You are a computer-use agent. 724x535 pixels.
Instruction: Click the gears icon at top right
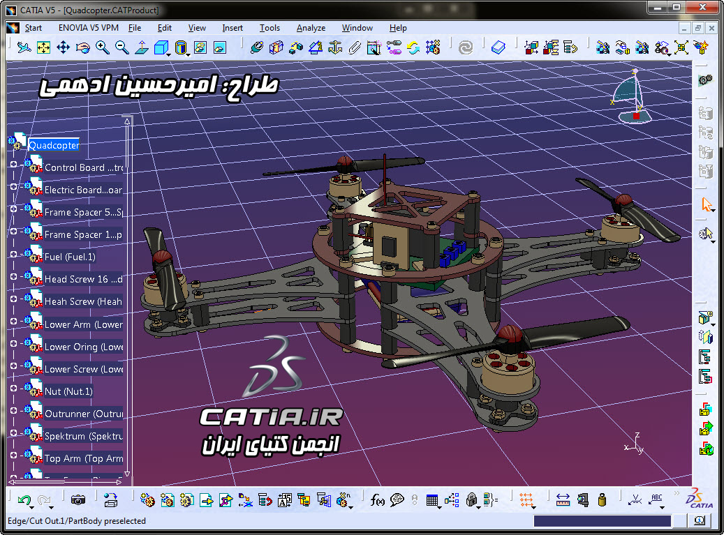click(706, 80)
